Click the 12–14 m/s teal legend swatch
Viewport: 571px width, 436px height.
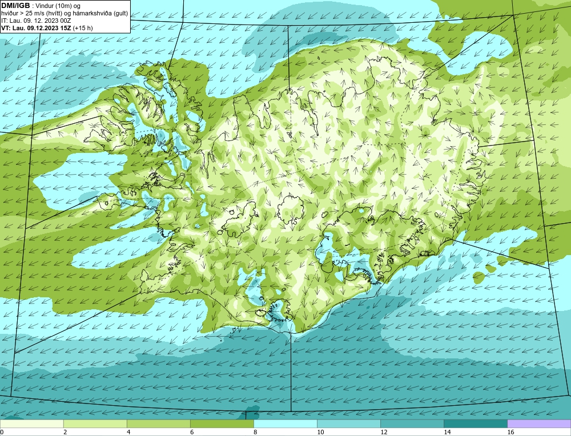coord(412,423)
